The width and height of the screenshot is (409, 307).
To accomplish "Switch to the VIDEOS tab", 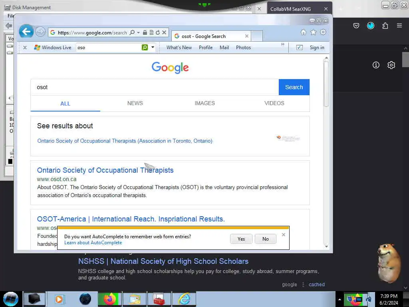I will pos(274,103).
